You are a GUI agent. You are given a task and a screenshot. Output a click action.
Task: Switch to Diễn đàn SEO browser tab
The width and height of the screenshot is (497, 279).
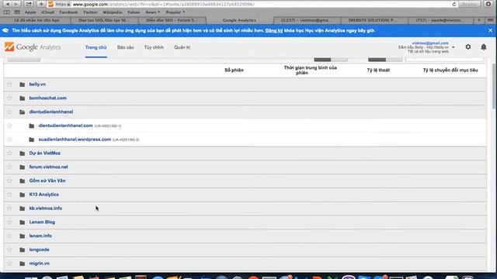(x=172, y=20)
